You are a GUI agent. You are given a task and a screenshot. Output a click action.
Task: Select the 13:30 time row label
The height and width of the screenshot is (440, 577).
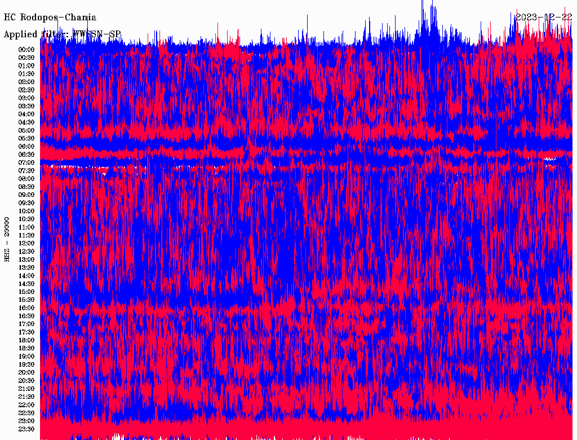coord(26,267)
